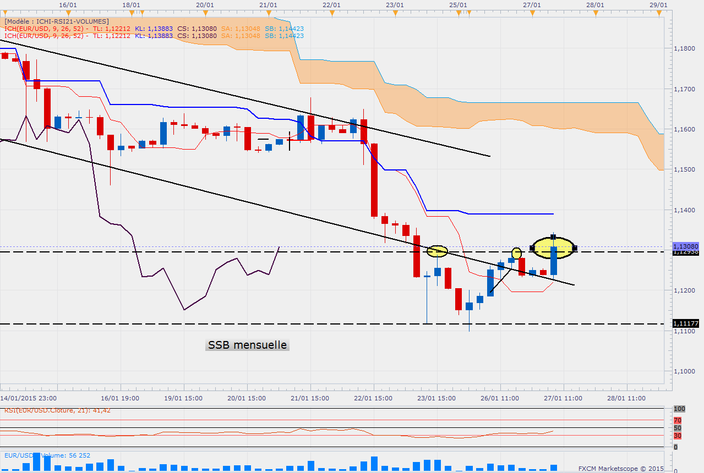Select the yellow ellipse near 23/01 15:00

pos(438,251)
